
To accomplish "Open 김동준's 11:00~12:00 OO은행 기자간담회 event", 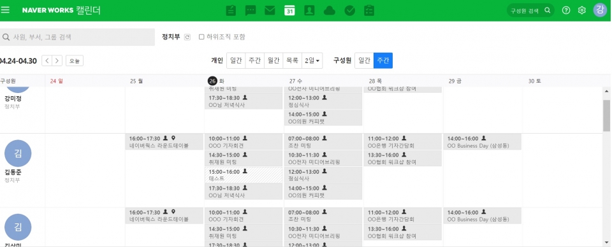I will 403,142.
